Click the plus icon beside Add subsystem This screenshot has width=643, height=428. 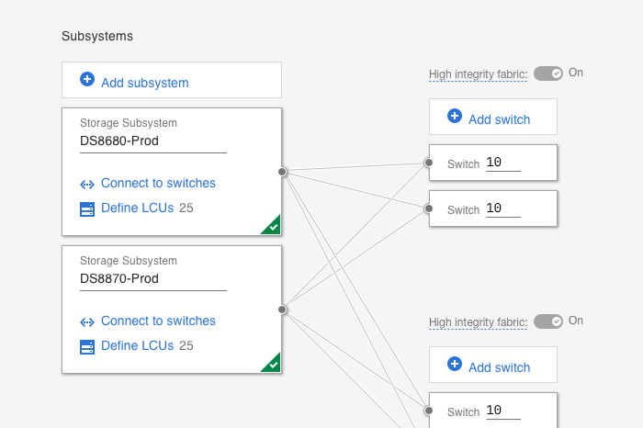click(87, 80)
